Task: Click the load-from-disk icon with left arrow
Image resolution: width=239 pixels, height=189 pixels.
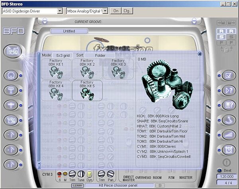Action: (221, 23)
